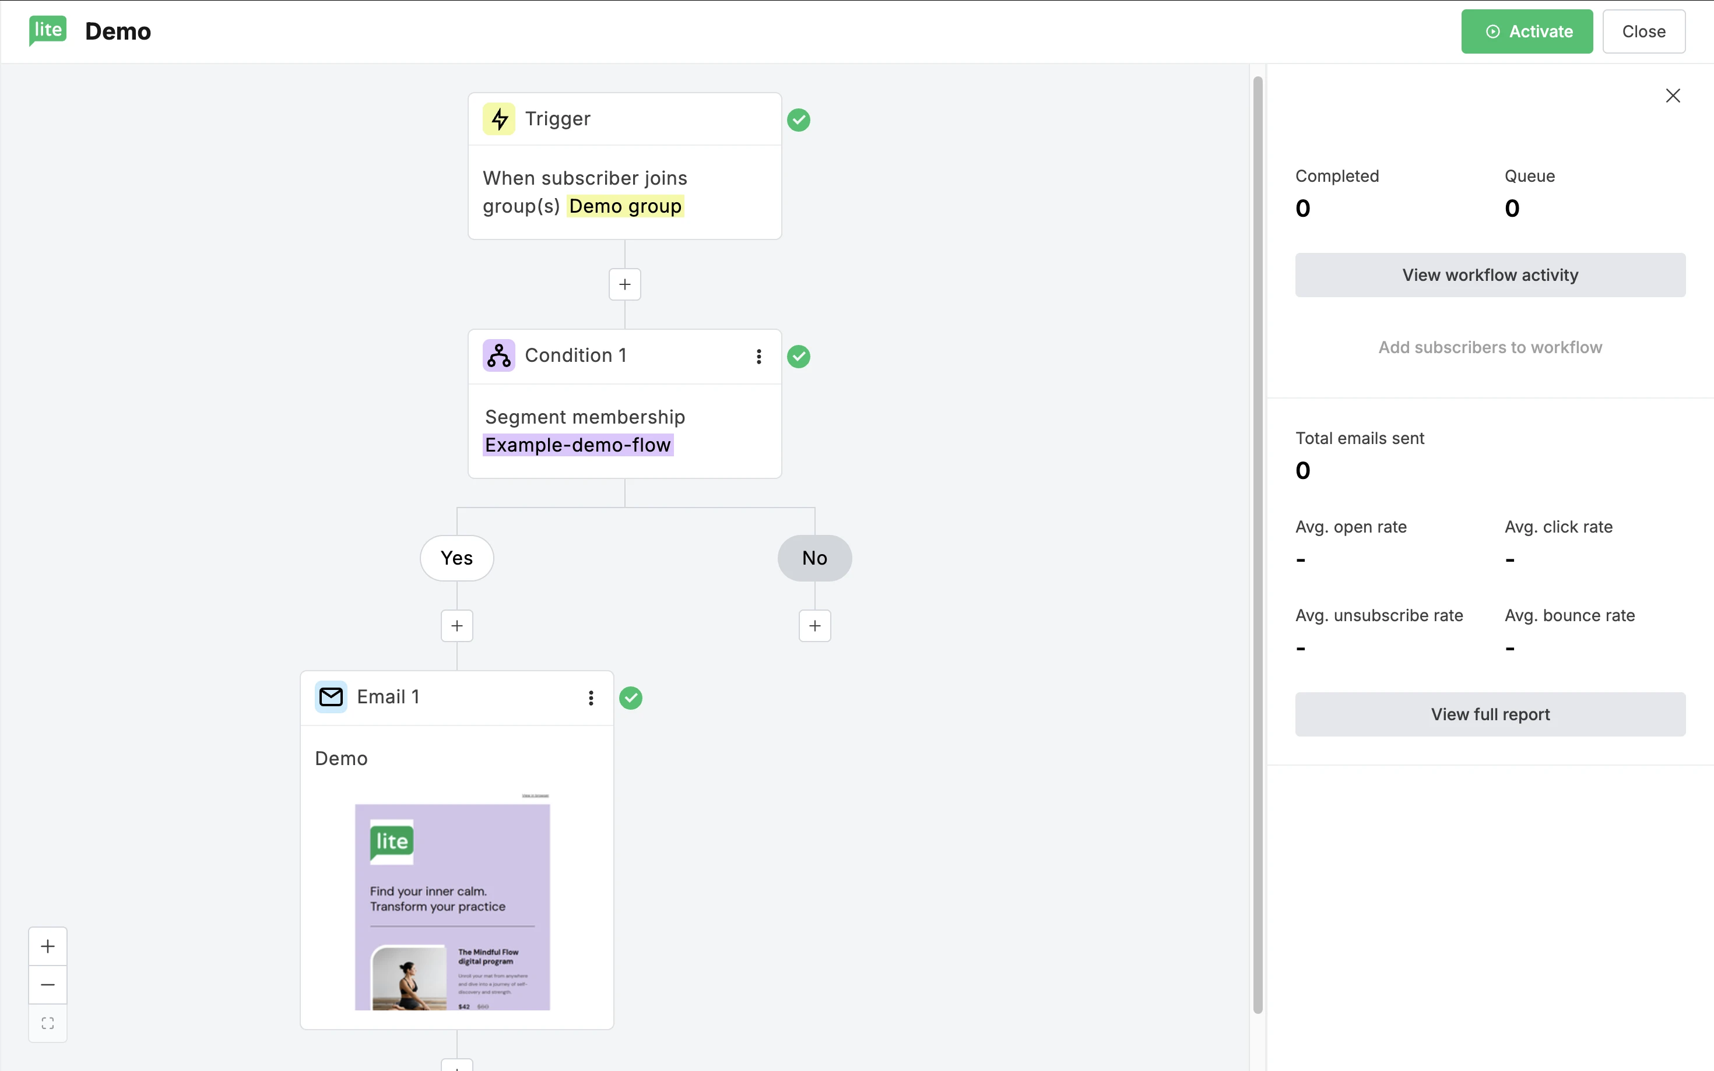Screen dimensions: 1714x1071
Task: Activate the Demo workflow
Action: [1527, 31]
